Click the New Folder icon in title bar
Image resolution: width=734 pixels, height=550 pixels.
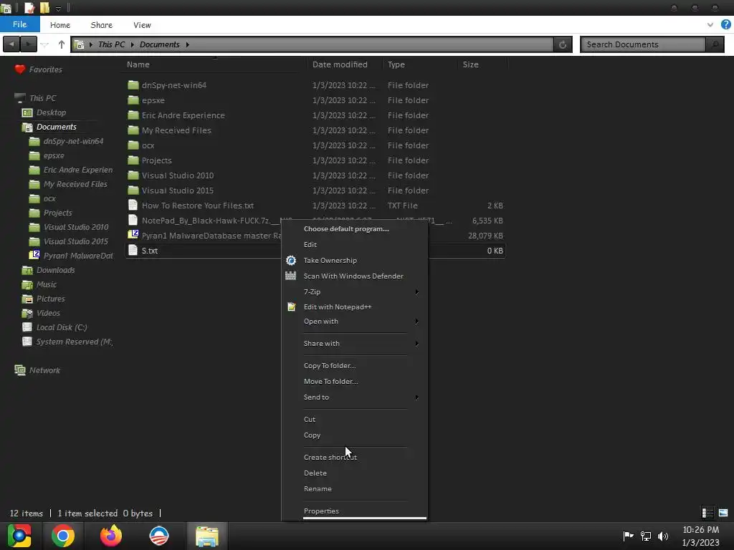point(44,8)
